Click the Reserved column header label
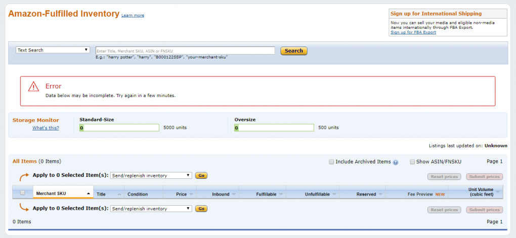 tap(366, 195)
